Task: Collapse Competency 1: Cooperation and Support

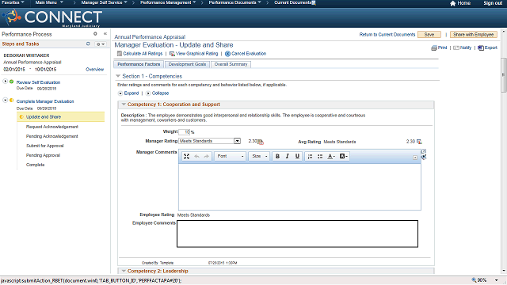Action: pos(124,104)
